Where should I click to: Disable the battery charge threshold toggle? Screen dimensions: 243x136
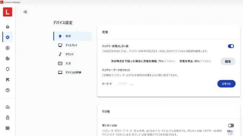[231, 46]
